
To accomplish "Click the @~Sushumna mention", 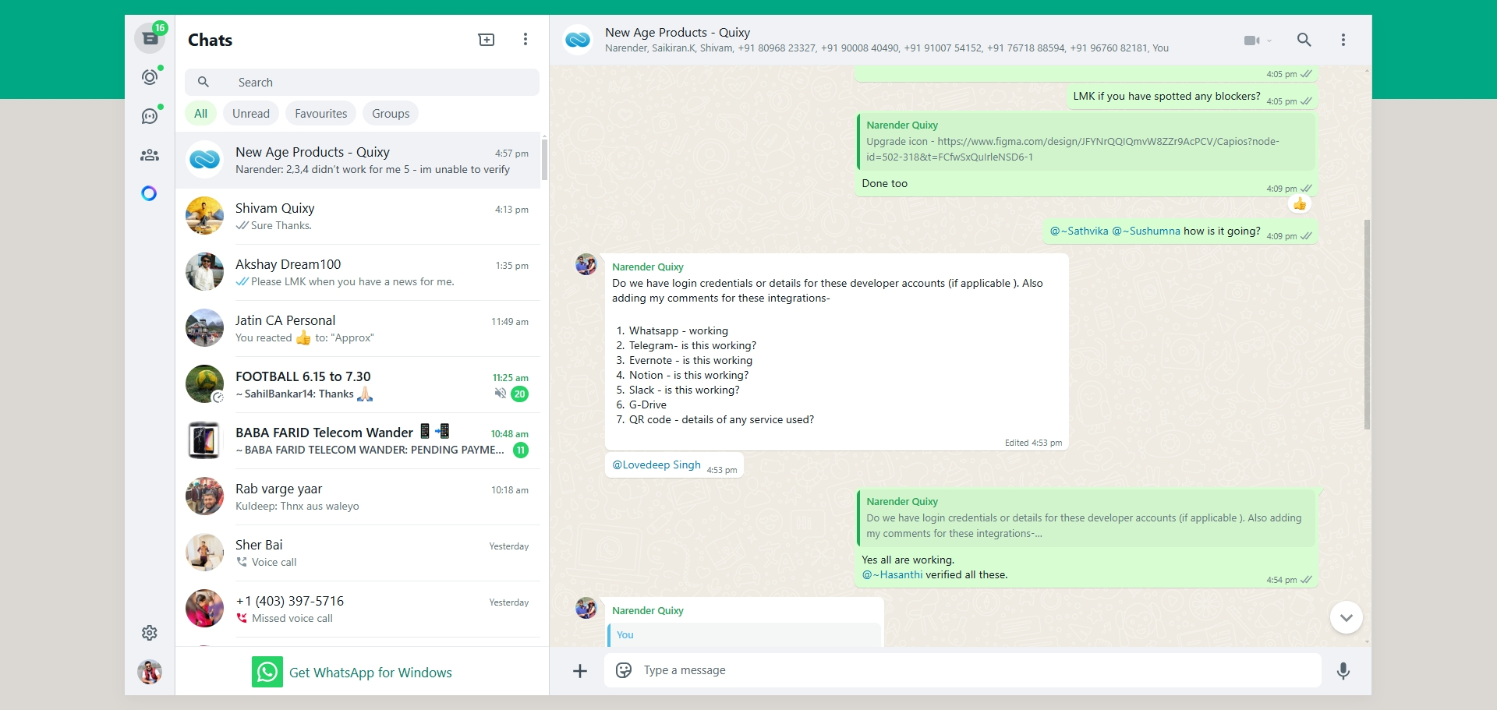I will point(1146,231).
